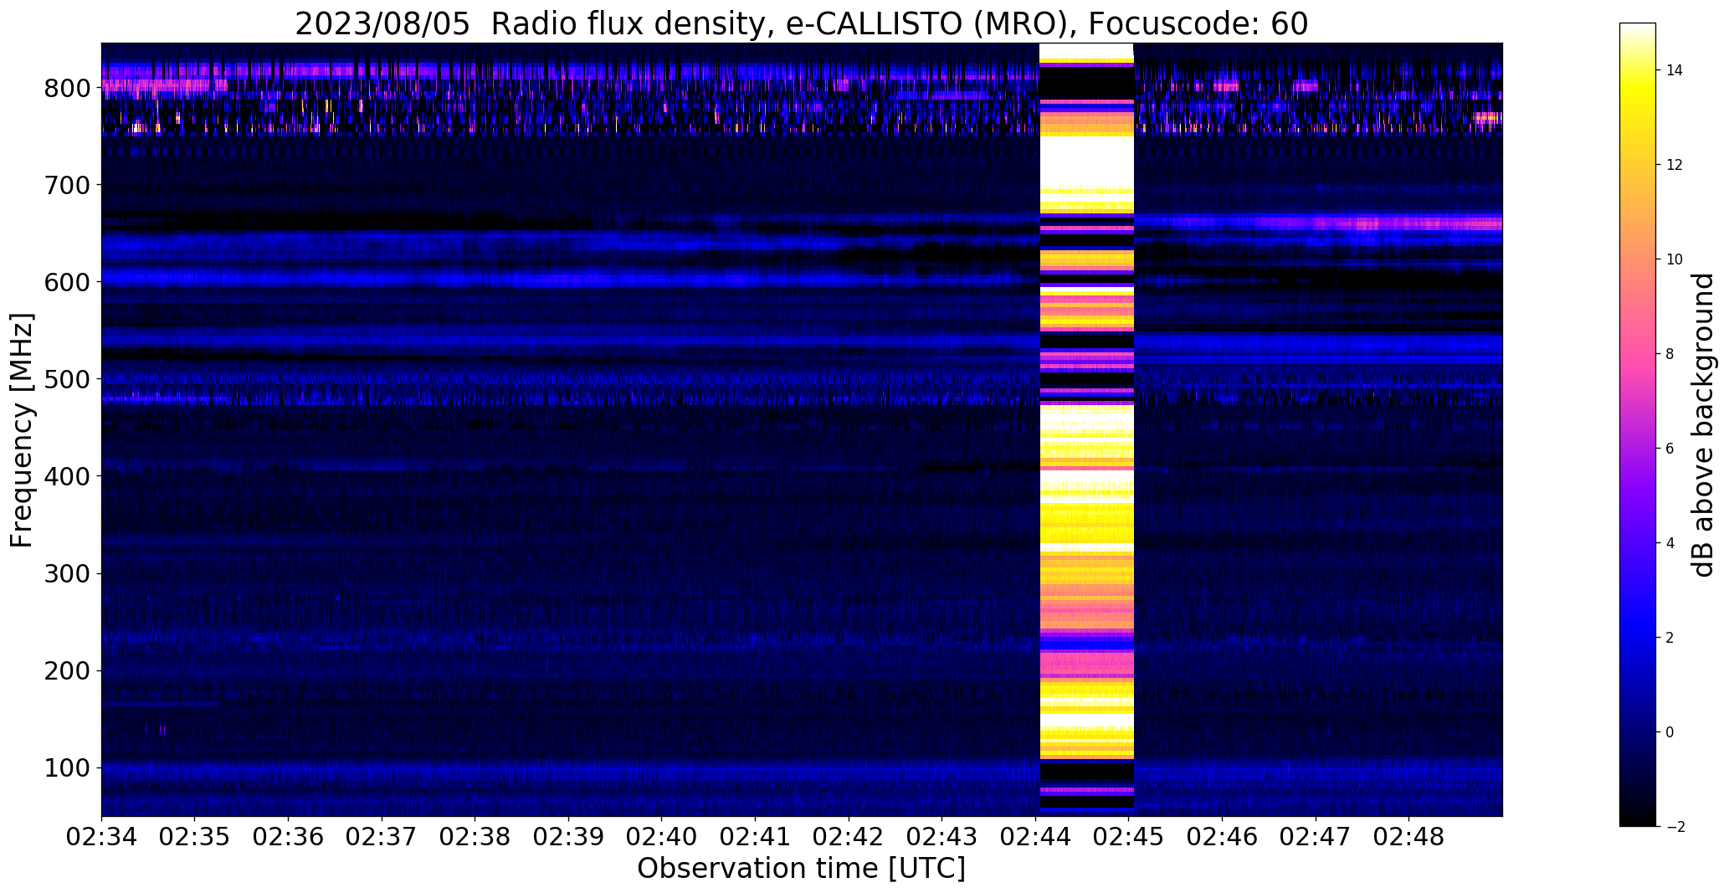
Task: Click the colorbar tick label 10
Action: point(1675,259)
